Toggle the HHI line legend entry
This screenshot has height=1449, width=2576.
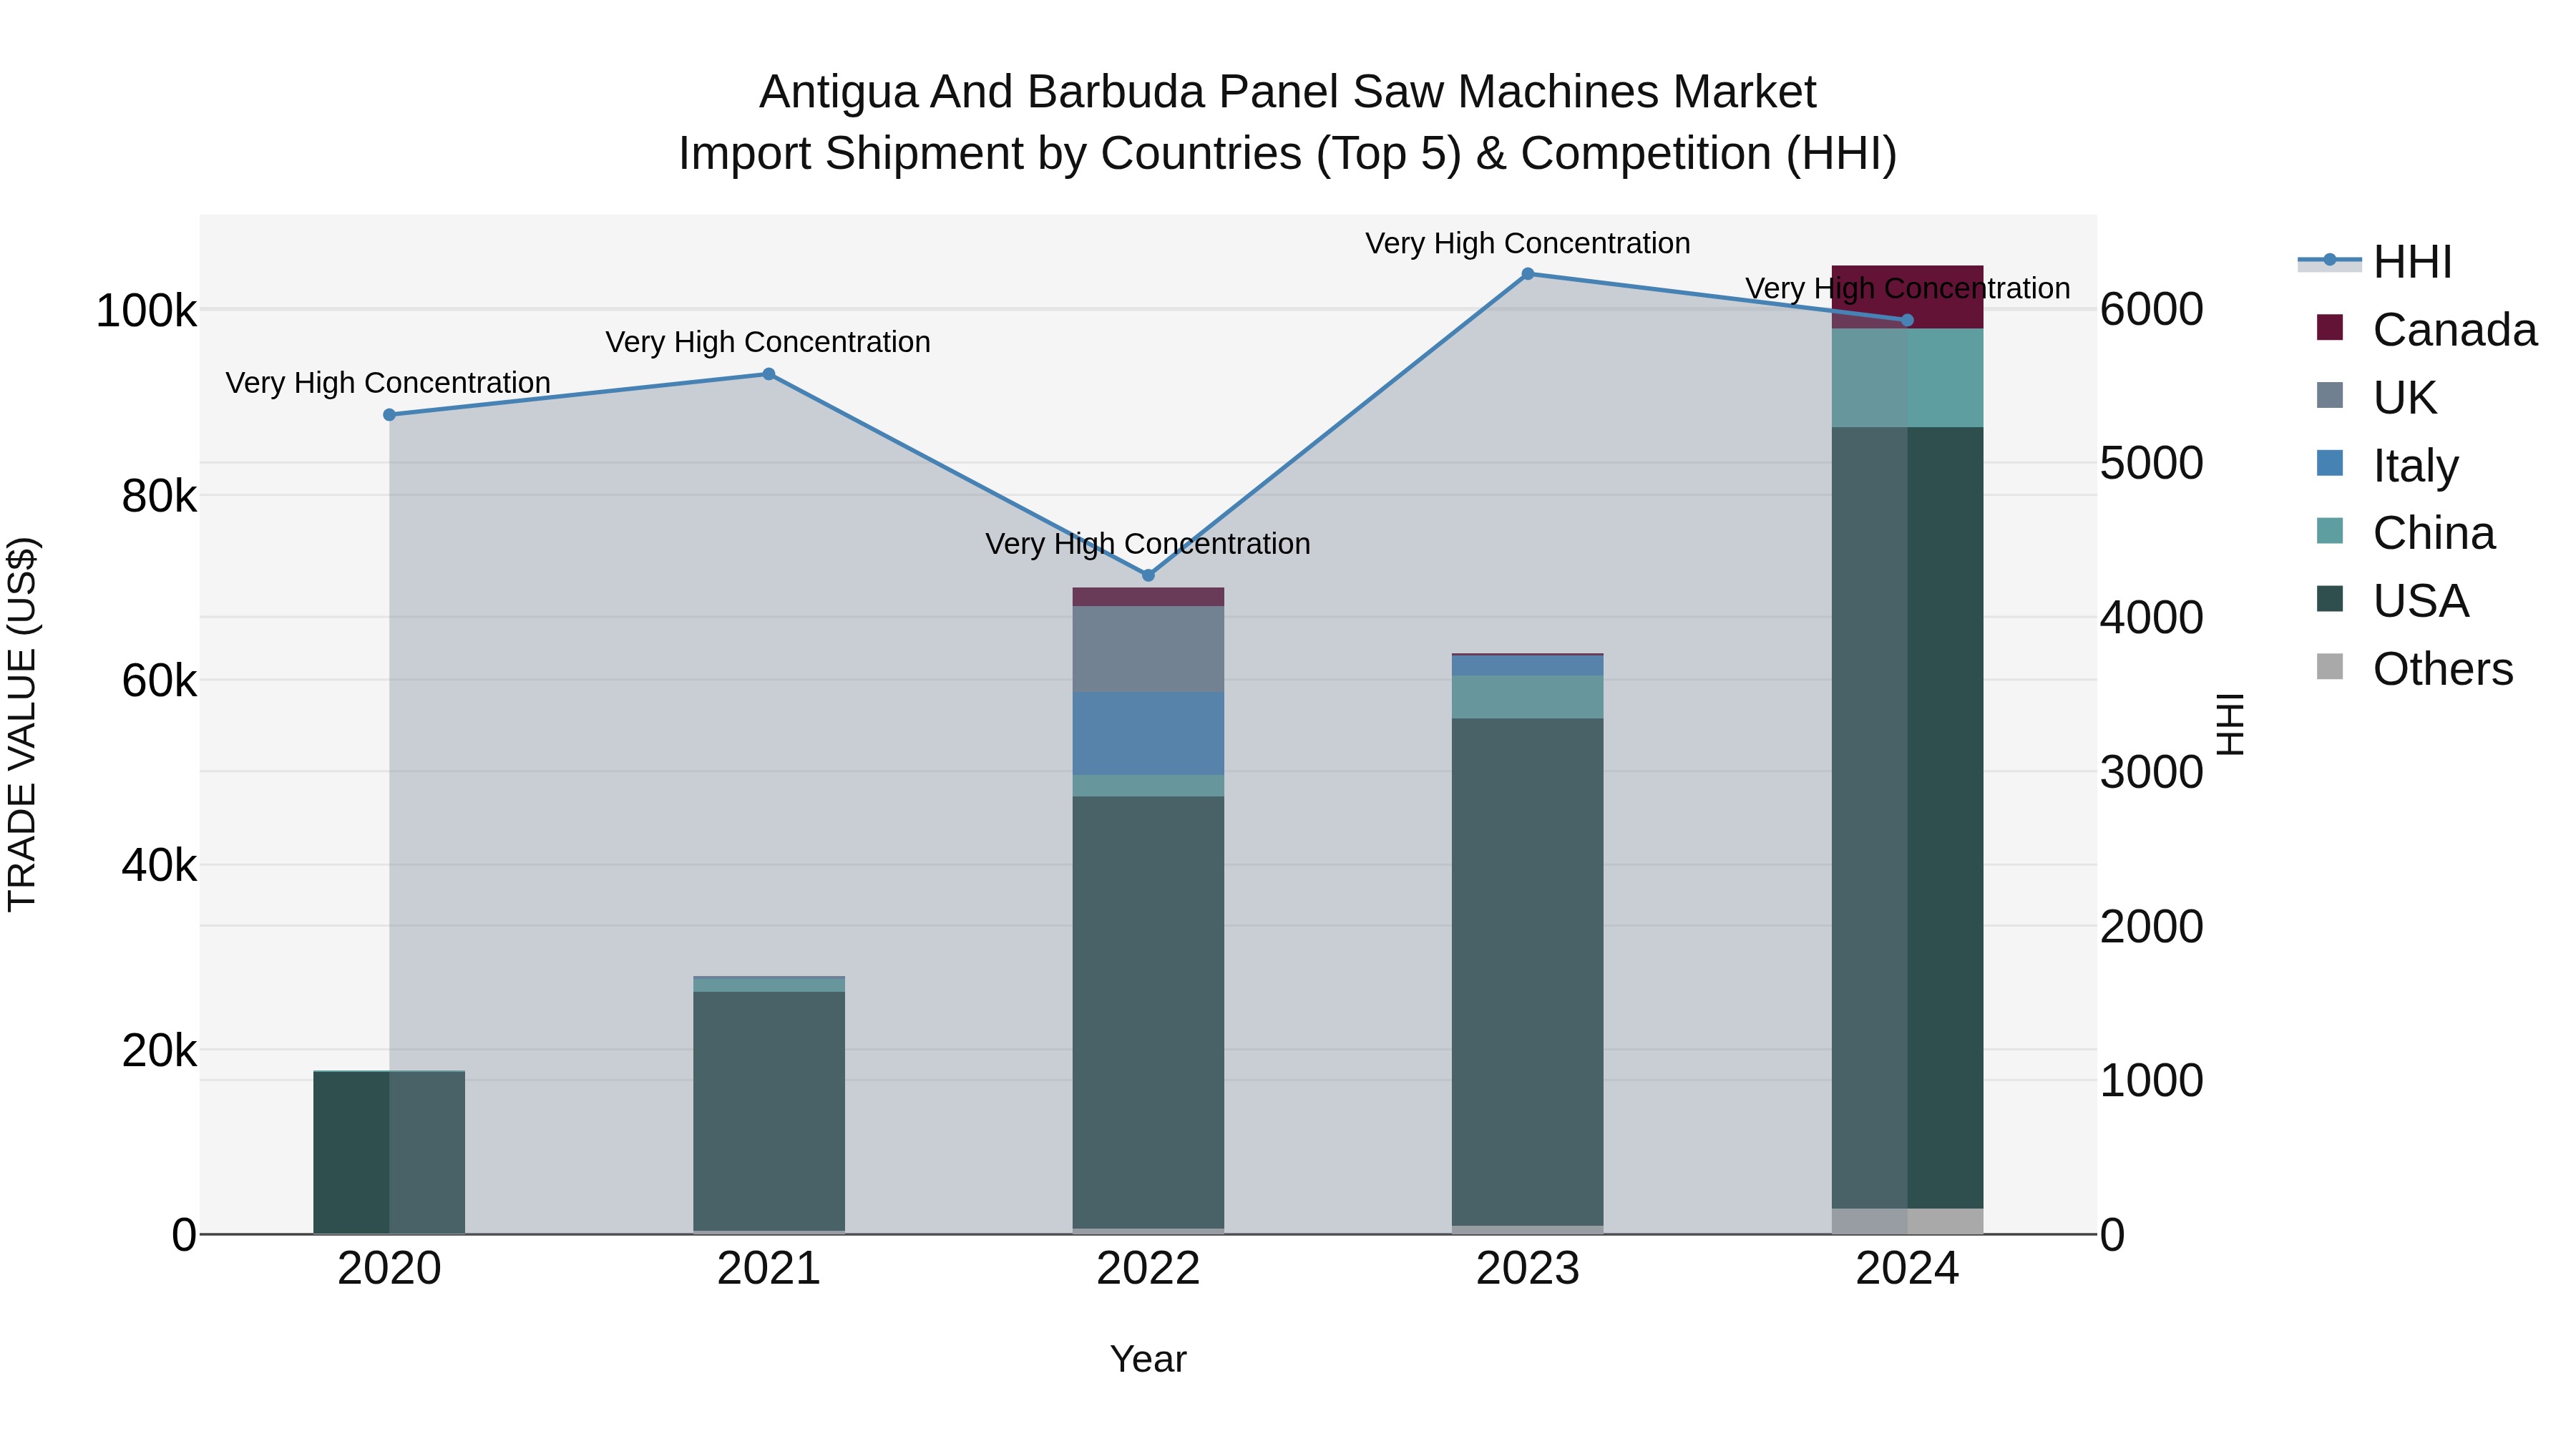point(2375,262)
